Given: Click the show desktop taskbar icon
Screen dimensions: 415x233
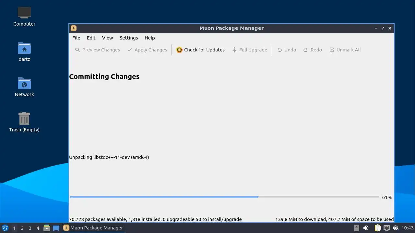Looking at the screenshot, I should point(56,228).
